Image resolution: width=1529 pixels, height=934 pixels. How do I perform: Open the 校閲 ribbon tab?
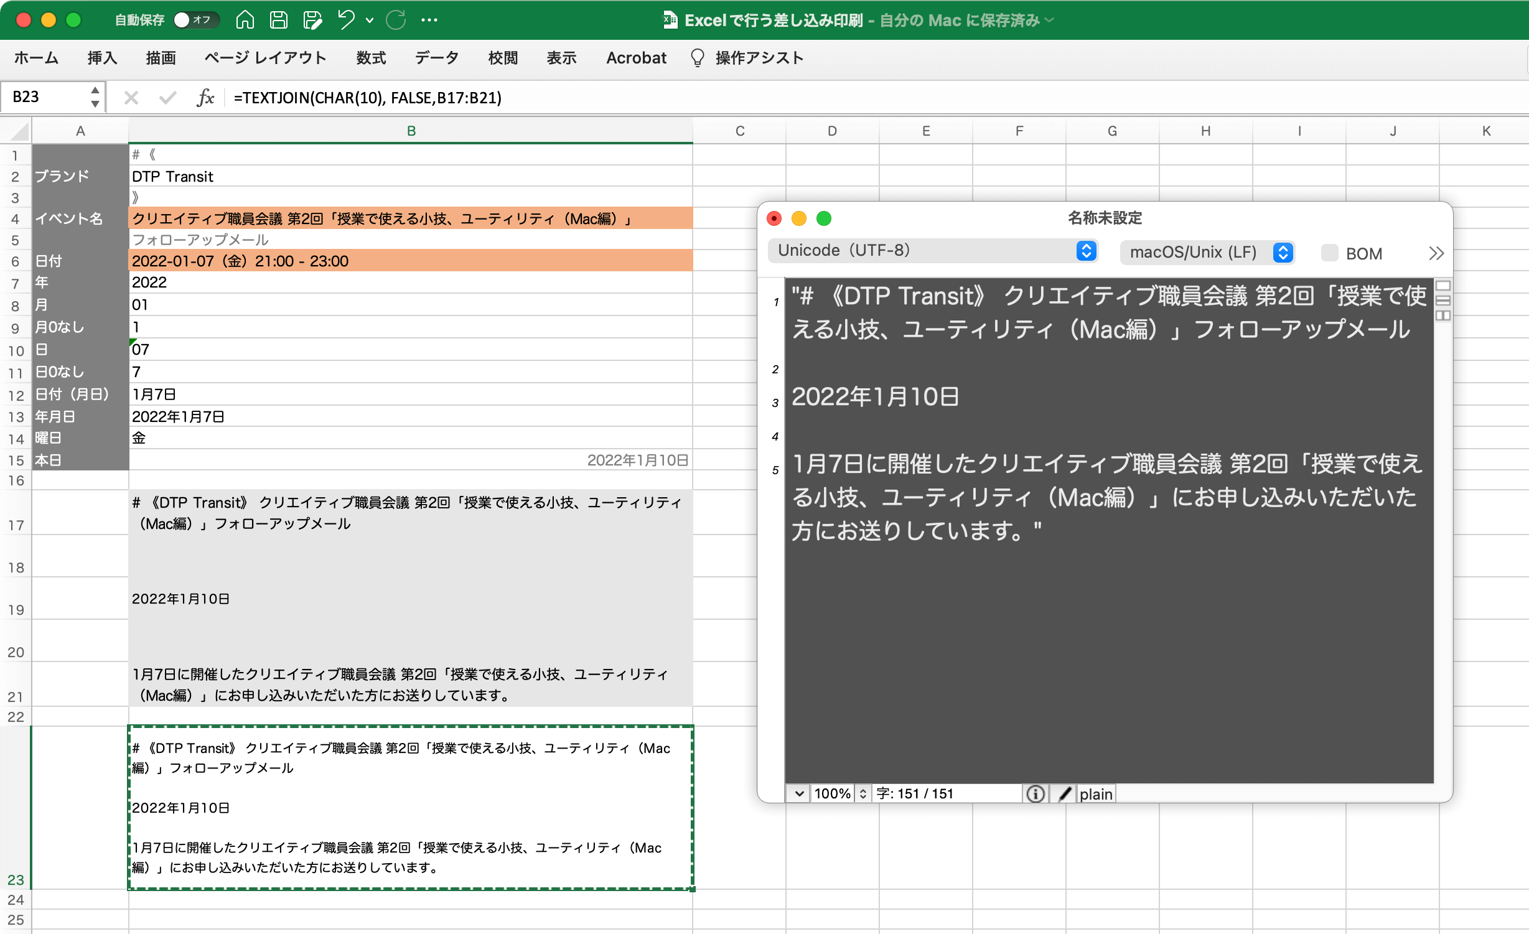pyautogui.click(x=503, y=58)
